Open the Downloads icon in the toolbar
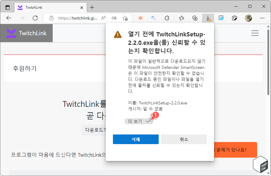The height and width of the screenshot is (176, 271). (x=208, y=18)
